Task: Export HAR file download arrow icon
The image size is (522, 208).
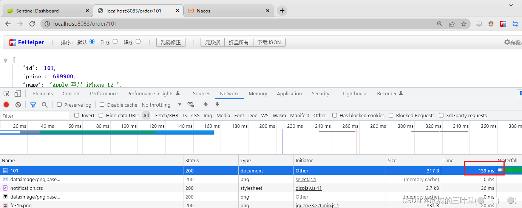Action: [x=217, y=105]
